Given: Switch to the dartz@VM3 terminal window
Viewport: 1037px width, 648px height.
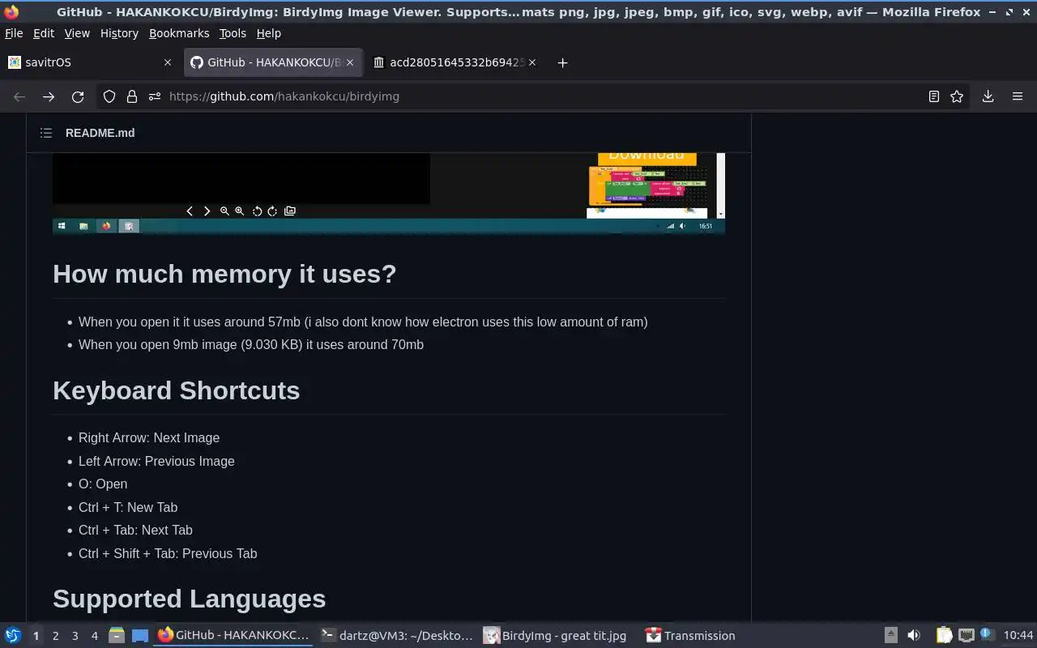Looking at the screenshot, I should pyautogui.click(x=397, y=636).
